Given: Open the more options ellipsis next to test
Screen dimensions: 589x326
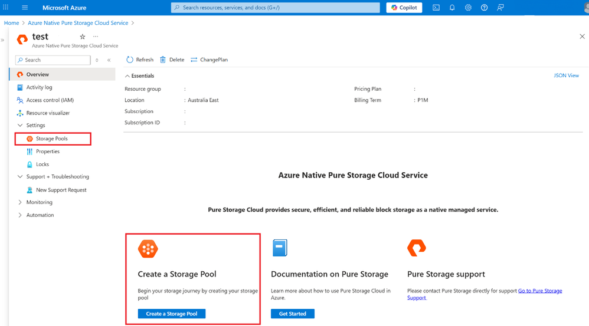Looking at the screenshot, I should [x=96, y=37].
